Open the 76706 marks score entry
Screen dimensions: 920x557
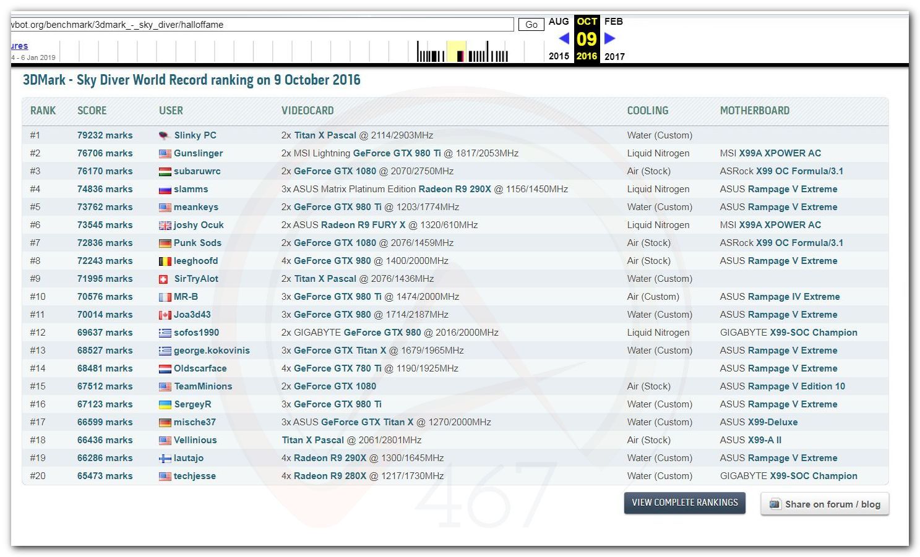[105, 153]
